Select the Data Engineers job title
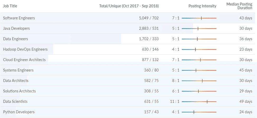The width and height of the screenshot is (257, 118). click(x=16, y=39)
